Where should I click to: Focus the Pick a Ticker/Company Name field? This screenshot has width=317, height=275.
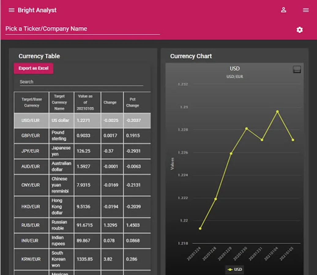pos(83,29)
